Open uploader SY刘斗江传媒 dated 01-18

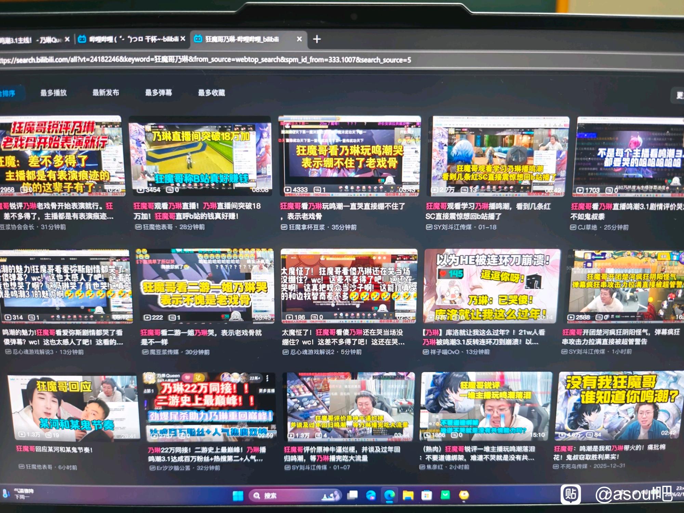tap(453, 227)
